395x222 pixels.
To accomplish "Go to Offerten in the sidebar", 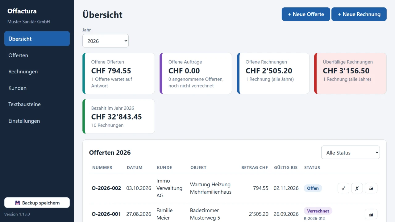I will coord(37,55).
